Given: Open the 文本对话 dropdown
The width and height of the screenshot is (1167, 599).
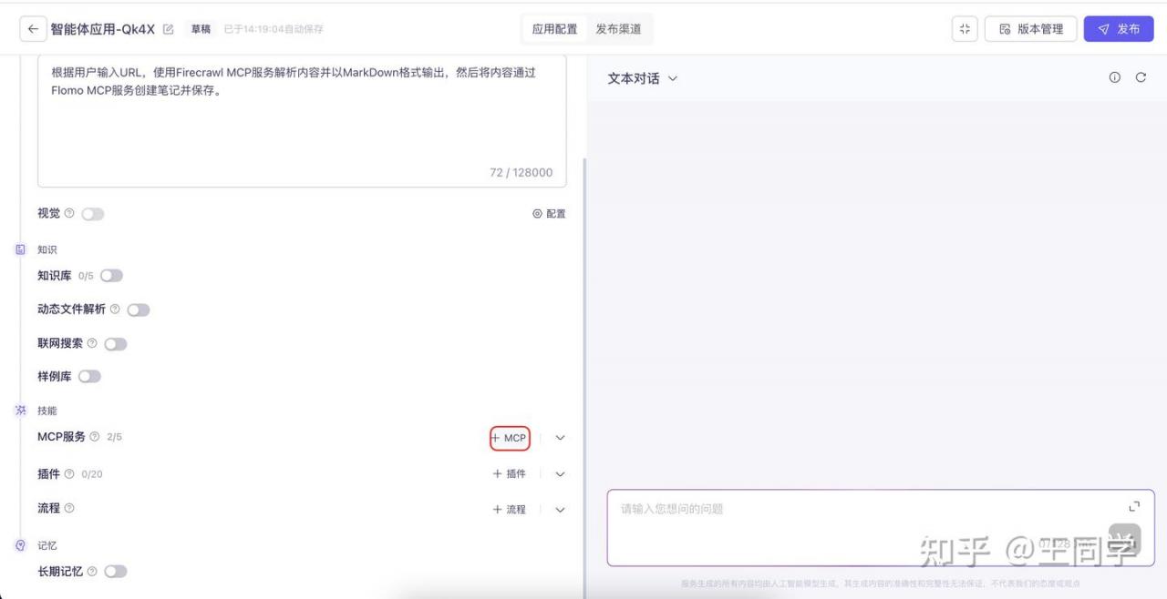Looking at the screenshot, I should [643, 78].
